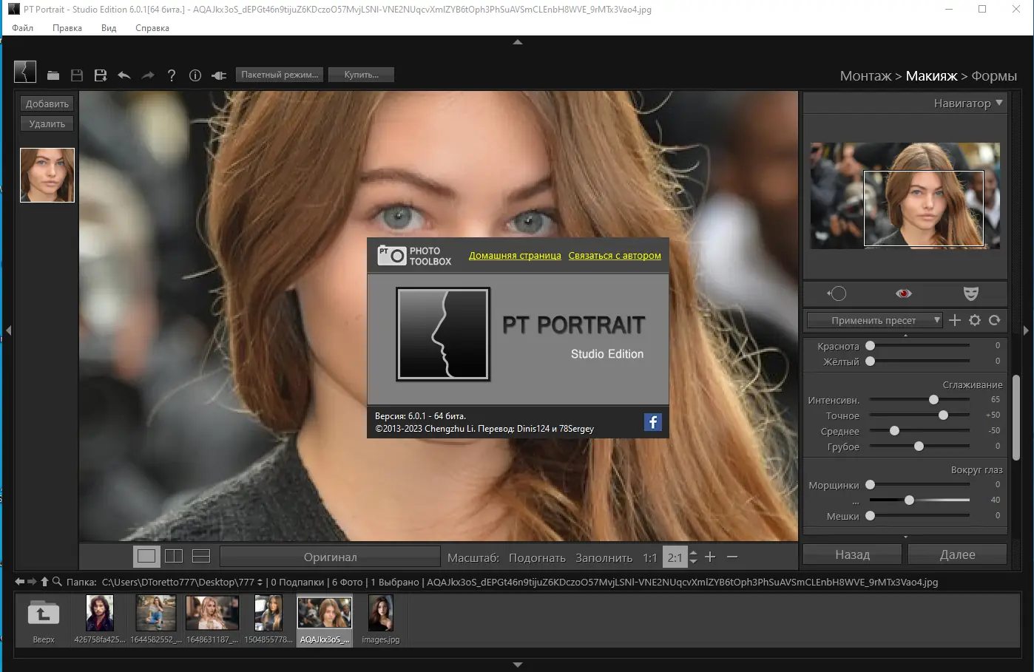Screen dimensions: 1034x672
Task: Open the Домашняя страница link
Action: click(515, 256)
